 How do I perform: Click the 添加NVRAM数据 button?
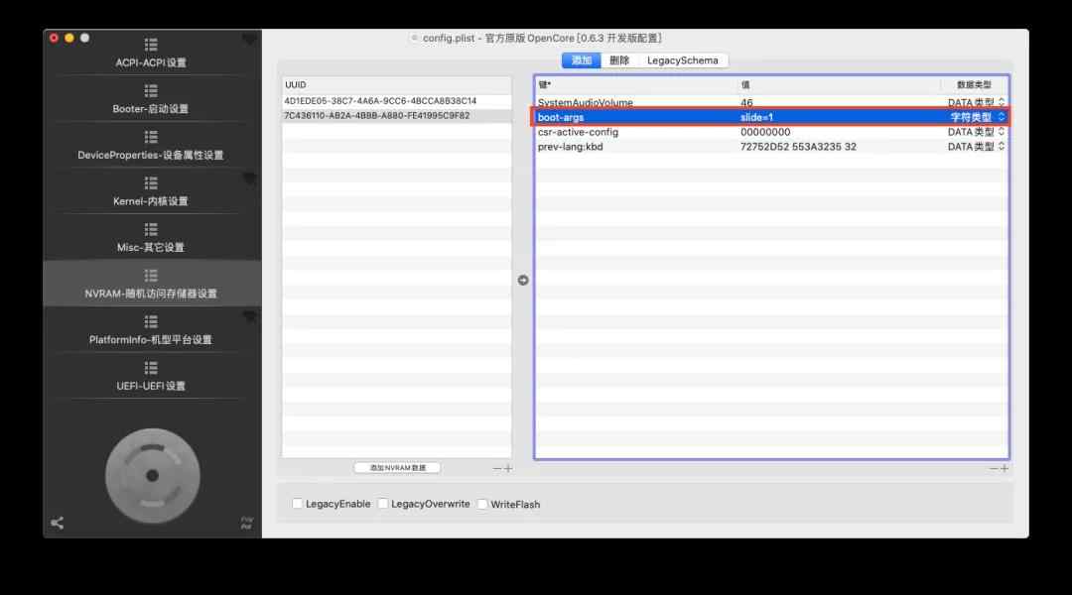click(397, 468)
